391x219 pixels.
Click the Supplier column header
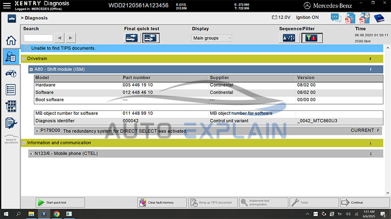219,78
